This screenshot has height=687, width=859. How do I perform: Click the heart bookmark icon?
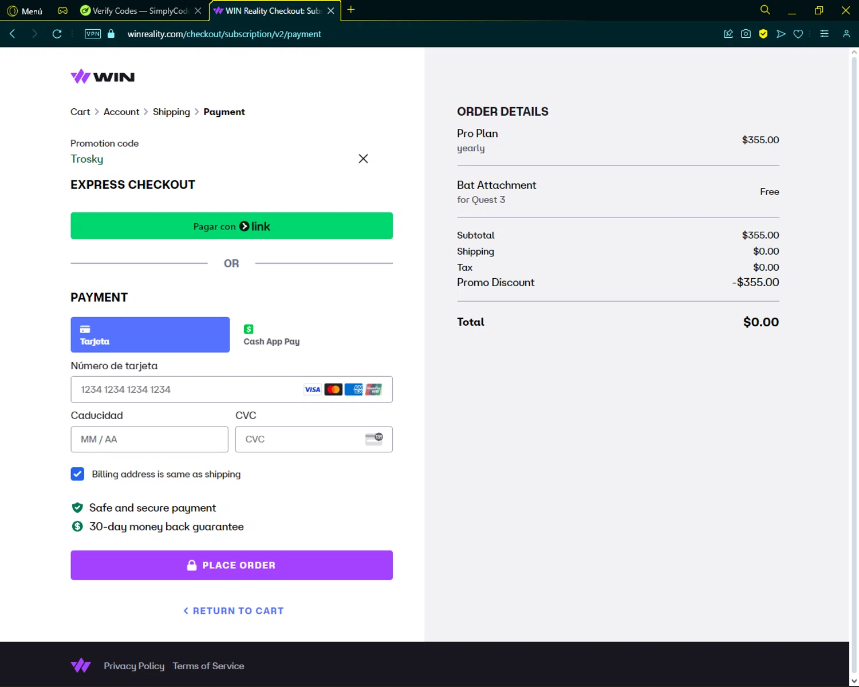pyautogui.click(x=798, y=34)
